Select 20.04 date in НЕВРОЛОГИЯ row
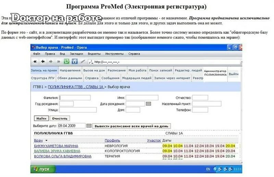 (x=230, y=146)
